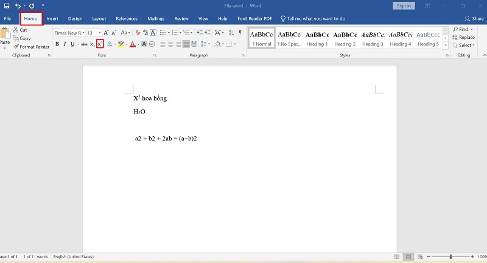Customize Quick Access Toolbar dropdown
Viewport: 487px width, 263px height.
click(x=43, y=5)
